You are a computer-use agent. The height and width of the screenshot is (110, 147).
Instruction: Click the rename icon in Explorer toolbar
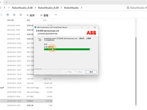point(8,15)
